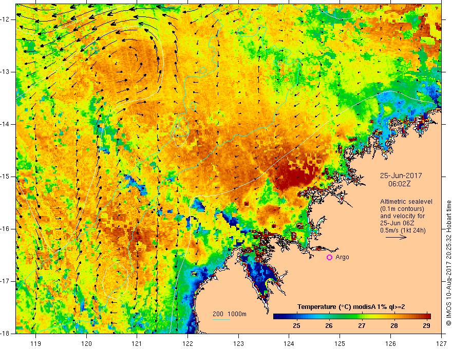This screenshot has height=349, width=452.
Task: Click the Altimetric sealevel caption text
Action: (x=406, y=202)
